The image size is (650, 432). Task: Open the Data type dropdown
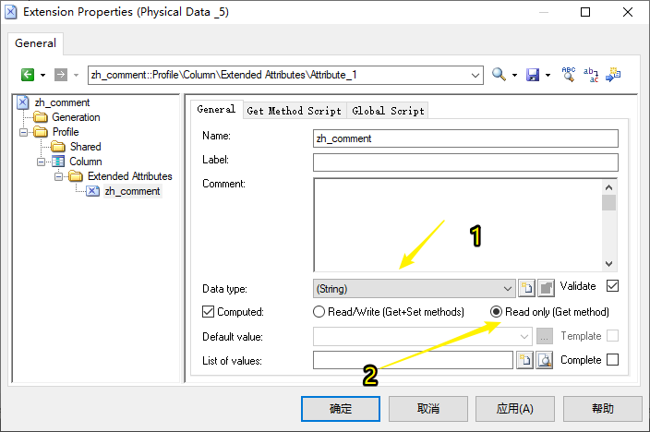(x=415, y=289)
